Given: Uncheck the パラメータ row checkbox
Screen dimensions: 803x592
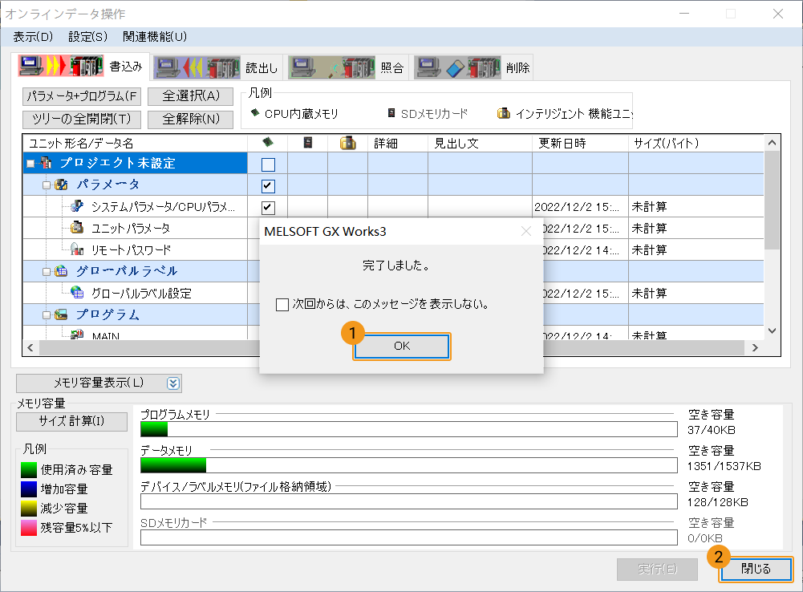Looking at the screenshot, I should click(x=269, y=186).
